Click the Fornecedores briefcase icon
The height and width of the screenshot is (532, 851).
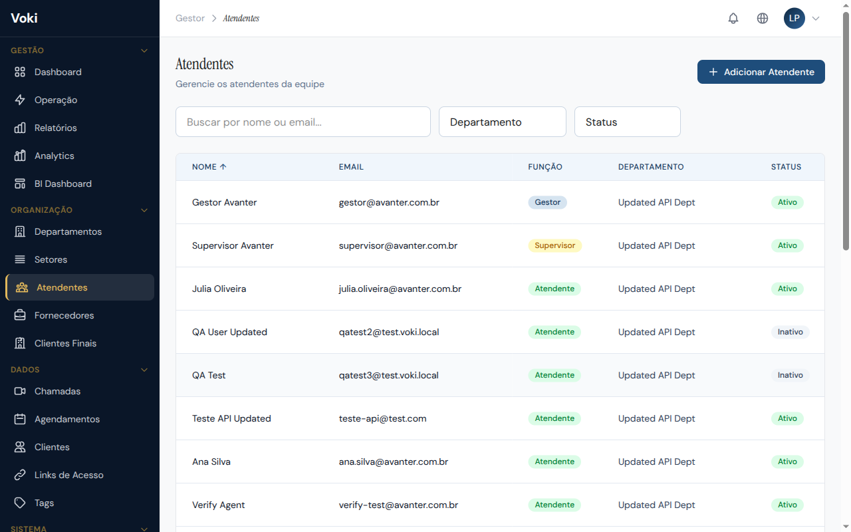click(x=20, y=315)
